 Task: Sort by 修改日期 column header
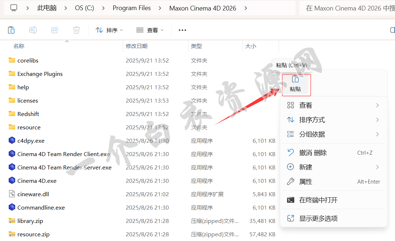pyautogui.click(x=137, y=46)
